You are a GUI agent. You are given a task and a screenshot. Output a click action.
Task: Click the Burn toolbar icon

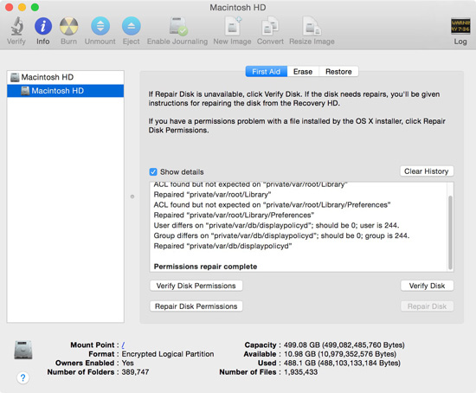[69, 26]
